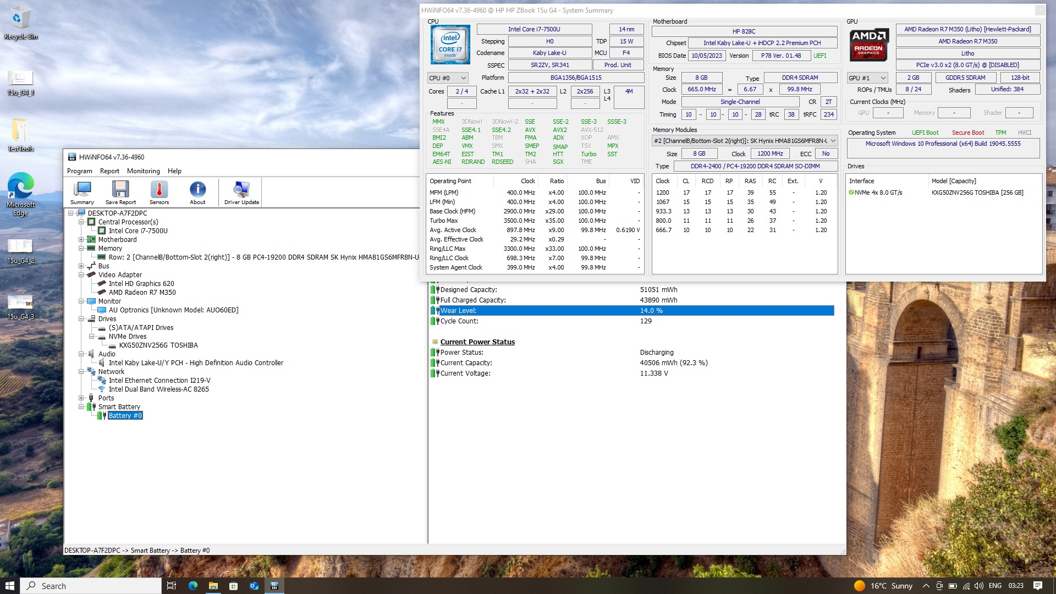This screenshot has height=594, width=1056.
Task: Select the Designed Capacity row
Action: tap(632, 290)
